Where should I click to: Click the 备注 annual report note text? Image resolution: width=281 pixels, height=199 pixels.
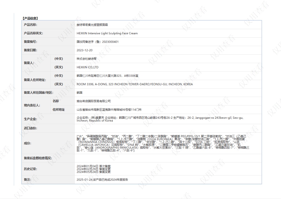coord(102,180)
